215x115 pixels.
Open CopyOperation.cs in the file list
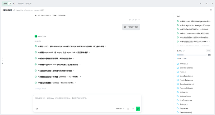(186, 68)
